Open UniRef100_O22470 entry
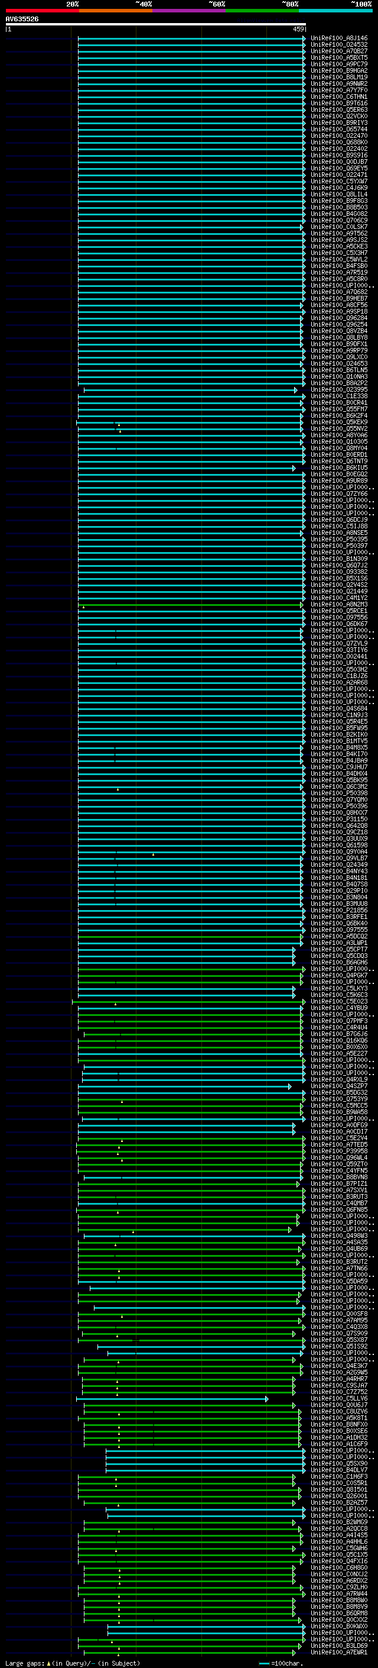 point(339,136)
